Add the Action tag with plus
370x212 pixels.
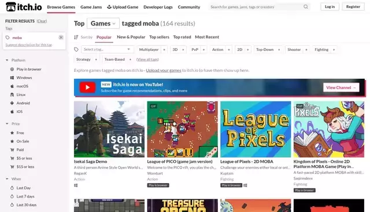coord(229,50)
